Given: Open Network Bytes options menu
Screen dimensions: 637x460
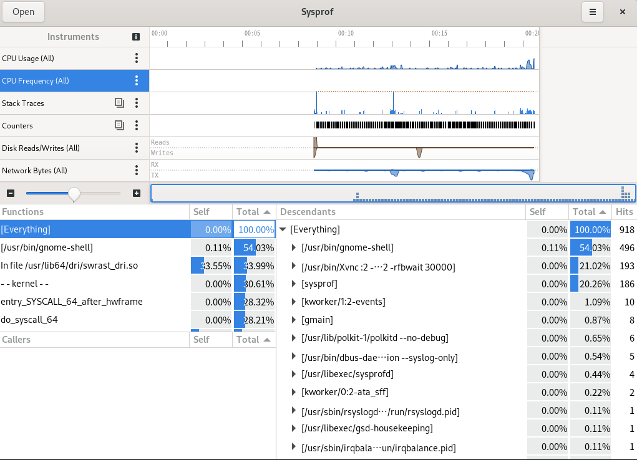Looking at the screenshot, I should click(x=137, y=171).
